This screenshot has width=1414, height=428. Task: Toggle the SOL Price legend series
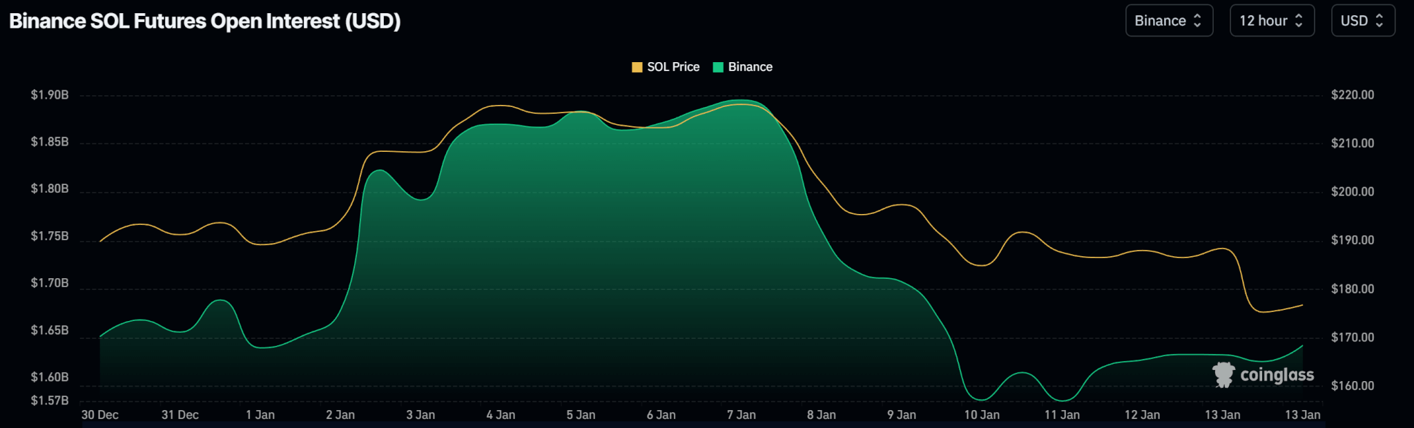tap(672, 67)
